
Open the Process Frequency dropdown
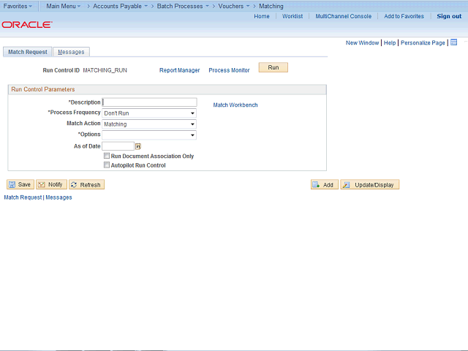coord(149,113)
